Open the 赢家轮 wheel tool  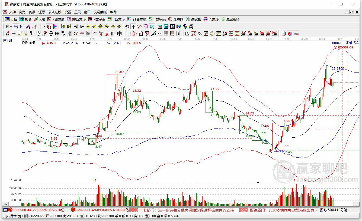click(x=193, y=19)
